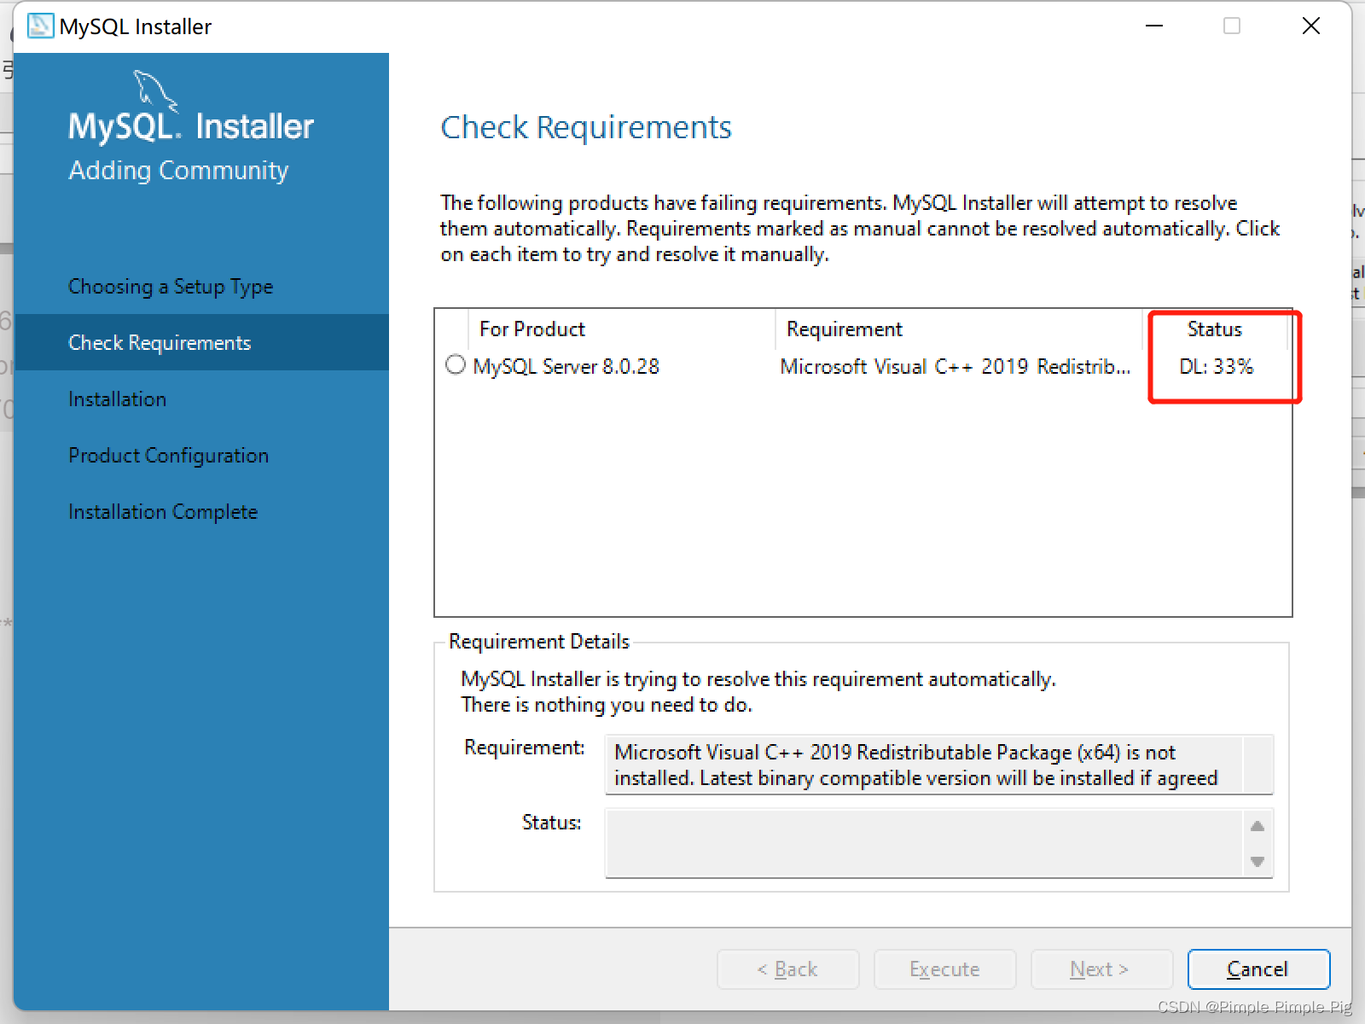Close the MySQL Installer window
Image resolution: width=1365 pixels, height=1024 pixels.
[x=1311, y=26]
